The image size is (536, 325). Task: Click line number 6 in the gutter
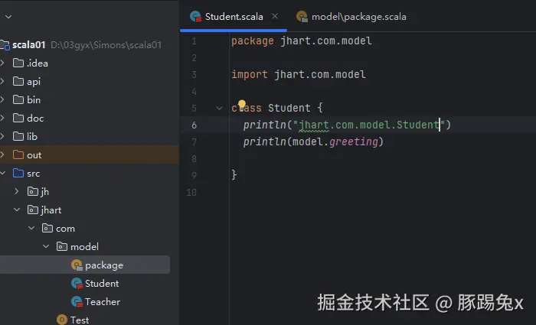194,125
